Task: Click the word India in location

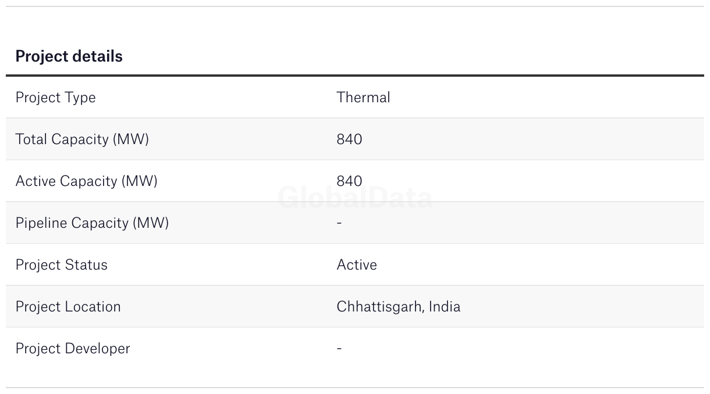Action: tap(445, 307)
